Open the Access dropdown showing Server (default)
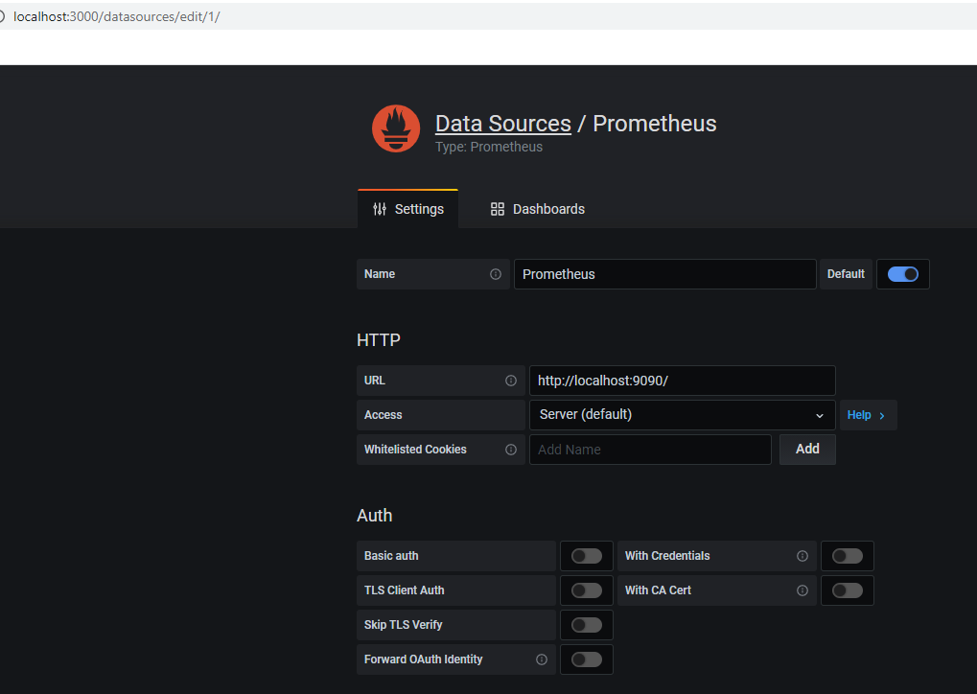 pos(682,415)
